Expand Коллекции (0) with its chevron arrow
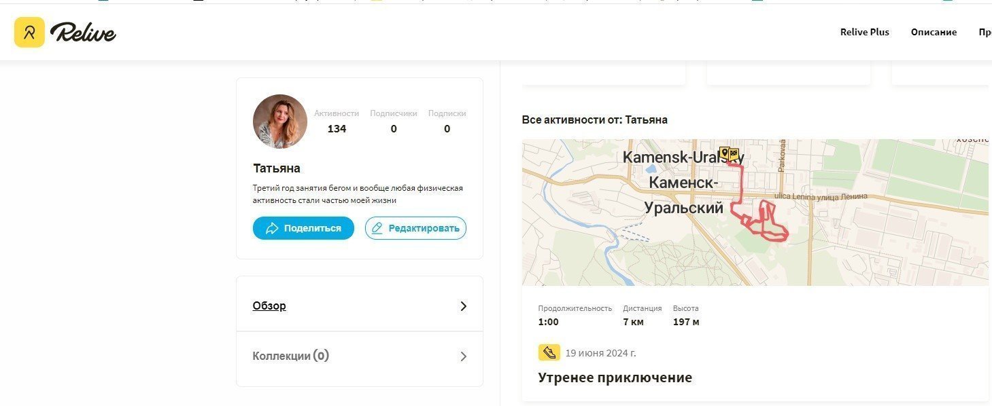Screen dimensions: 992x406 [464, 356]
